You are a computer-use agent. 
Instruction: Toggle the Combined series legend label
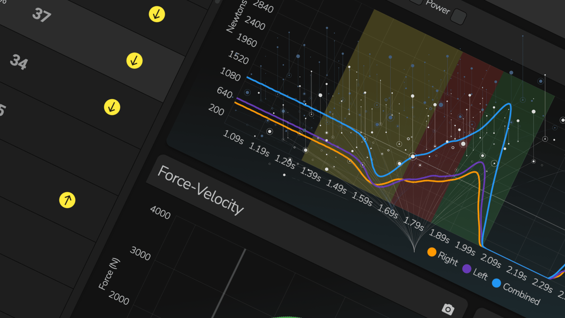point(521,294)
